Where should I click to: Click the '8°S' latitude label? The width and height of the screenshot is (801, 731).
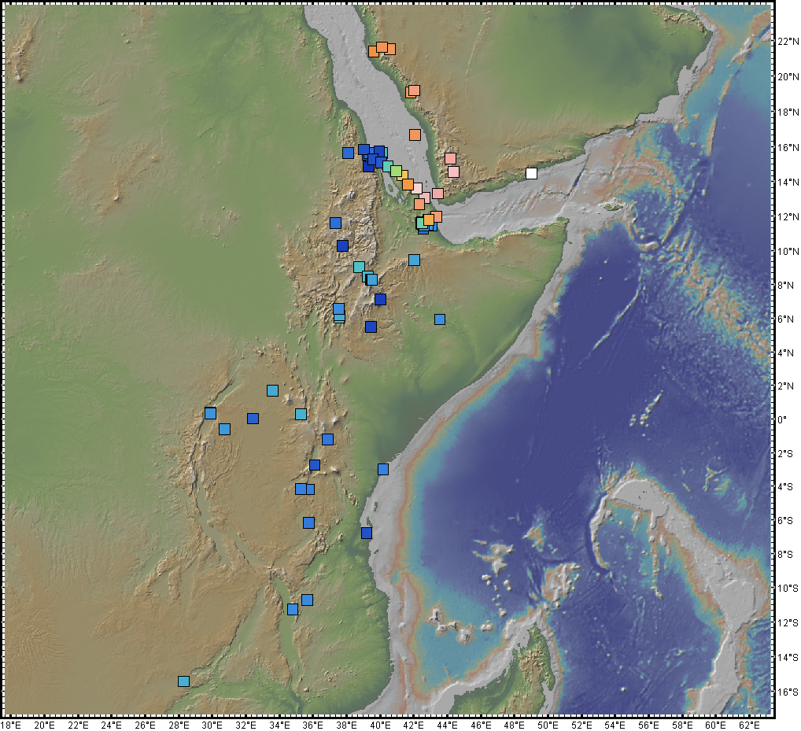[x=786, y=554]
